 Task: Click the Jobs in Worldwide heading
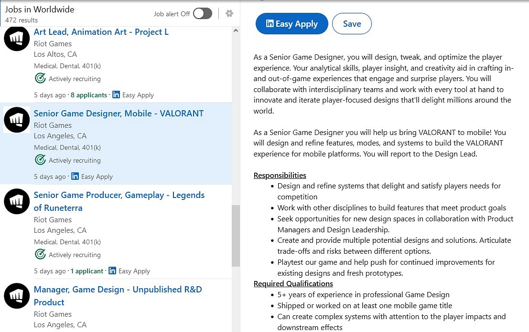pos(40,10)
